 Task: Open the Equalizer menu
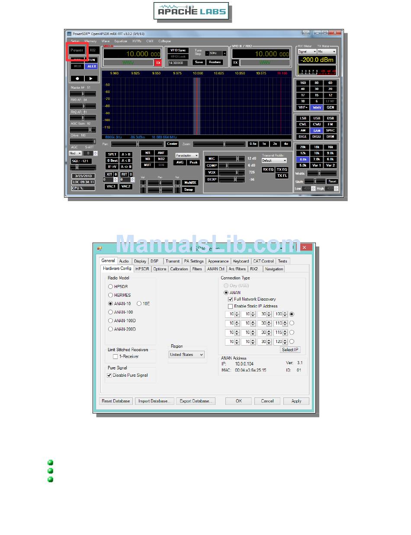click(121, 41)
